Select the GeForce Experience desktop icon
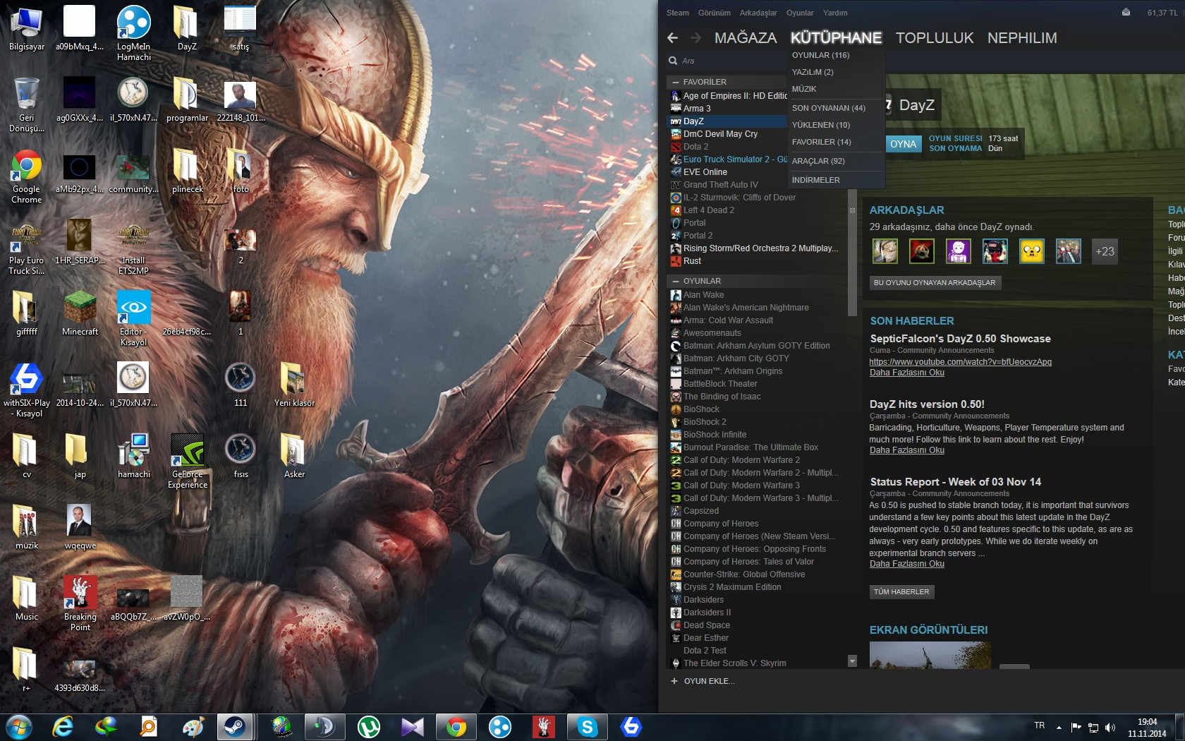Screen dimensions: 1185x741 (188, 461)
